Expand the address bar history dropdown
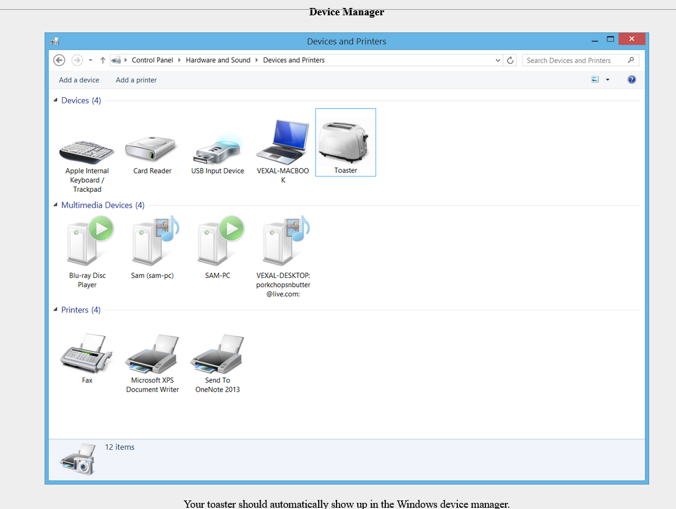 pos(498,60)
